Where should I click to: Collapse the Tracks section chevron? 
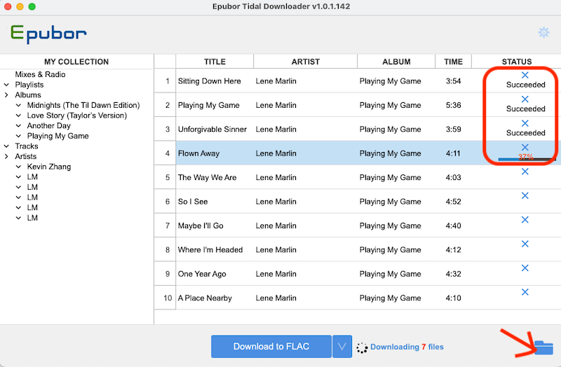[6, 146]
